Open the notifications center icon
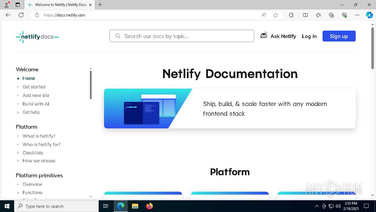 pos(366,206)
